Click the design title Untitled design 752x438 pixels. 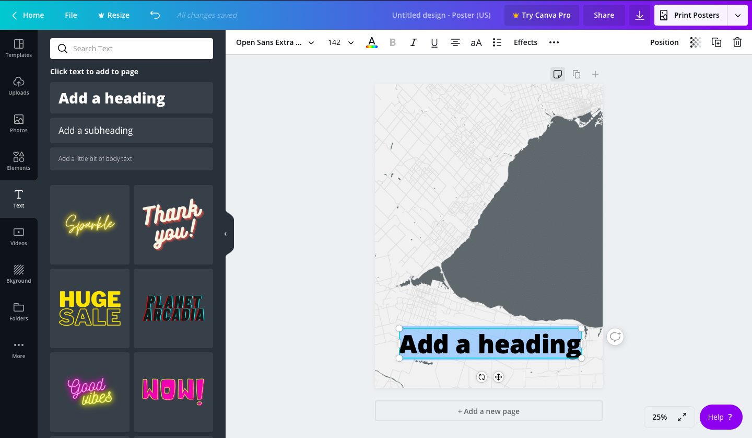[x=441, y=15]
